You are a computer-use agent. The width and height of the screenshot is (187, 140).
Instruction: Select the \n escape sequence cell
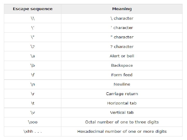[x=33, y=84]
